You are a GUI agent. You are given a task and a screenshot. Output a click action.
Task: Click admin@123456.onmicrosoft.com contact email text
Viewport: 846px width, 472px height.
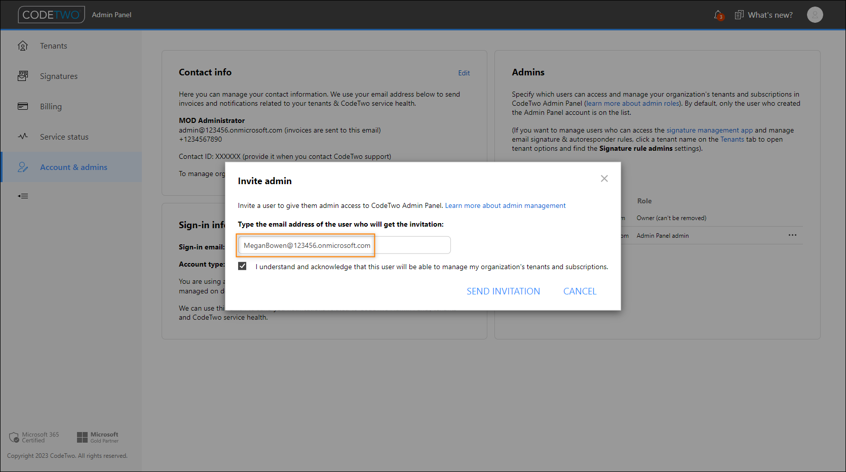tap(230, 130)
